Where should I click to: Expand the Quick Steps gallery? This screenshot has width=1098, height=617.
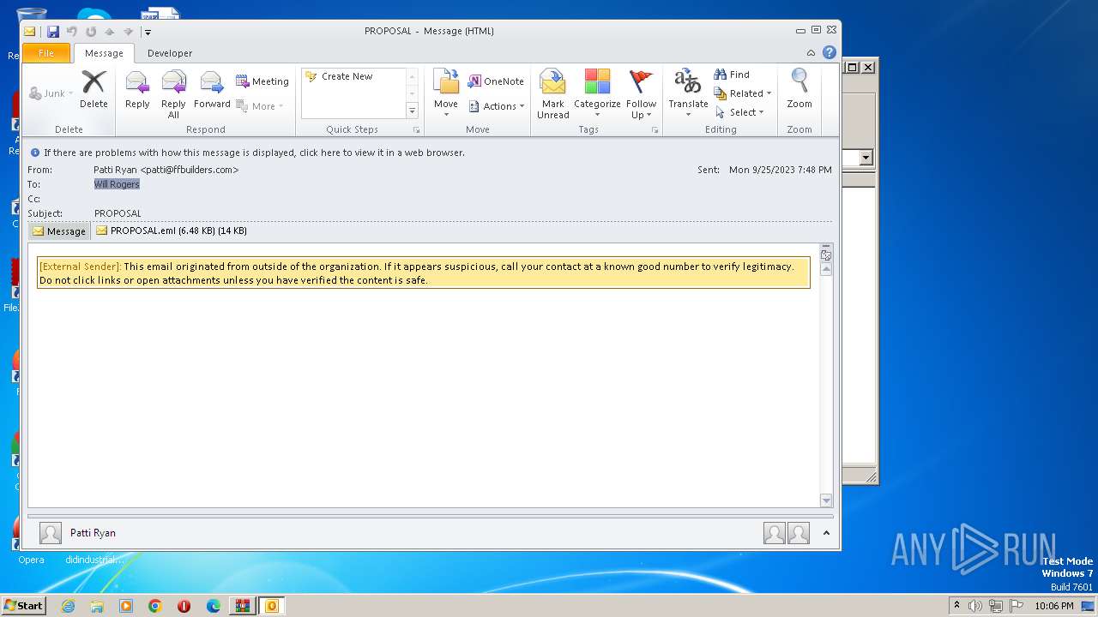point(412,111)
